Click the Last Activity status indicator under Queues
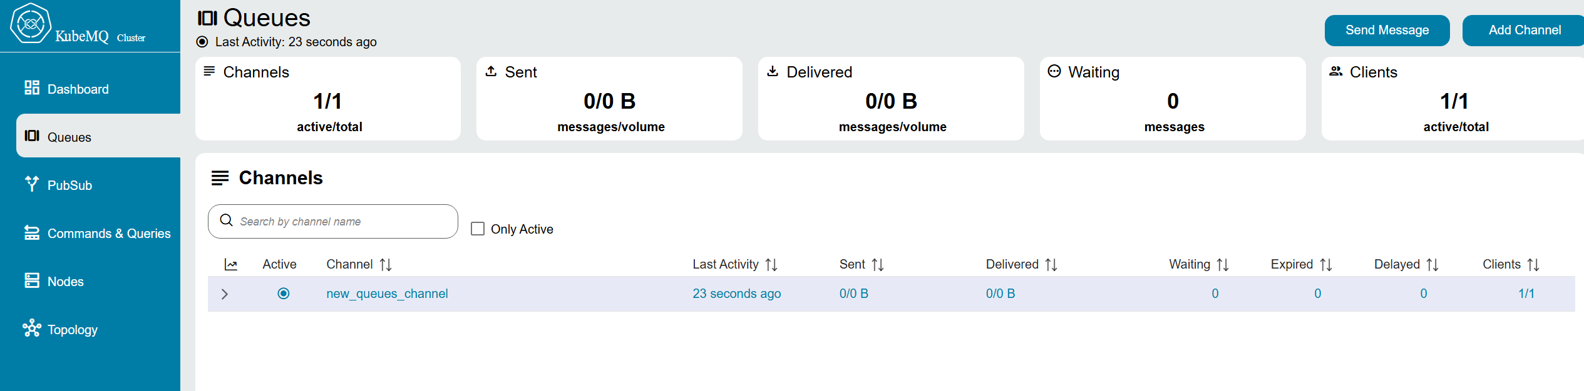Viewport: 1584px width, 391px height. (202, 42)
